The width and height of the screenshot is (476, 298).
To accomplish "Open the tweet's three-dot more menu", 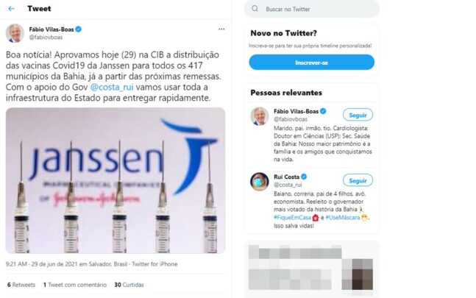I will pyautogui.click(x=221, y=29).
